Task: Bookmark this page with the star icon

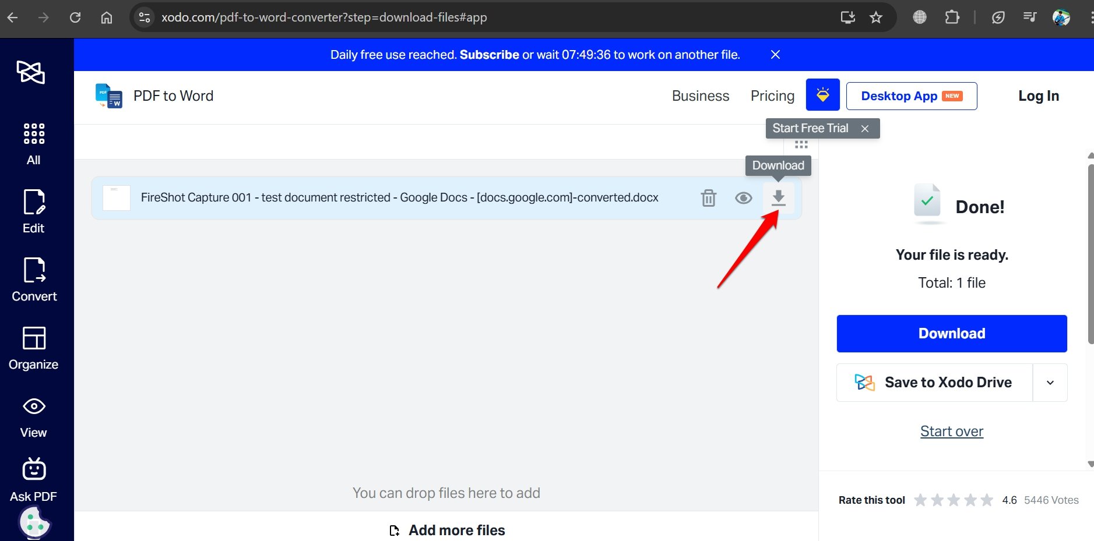Action: [x=875, y=17]
